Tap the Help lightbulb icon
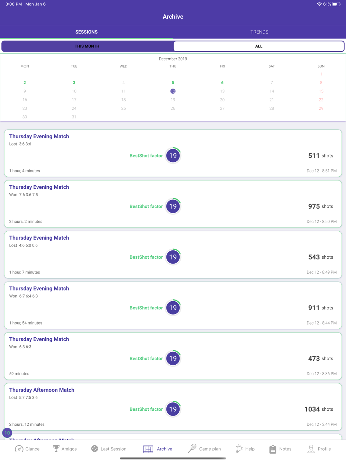346x462 pixels. (239, 449)
